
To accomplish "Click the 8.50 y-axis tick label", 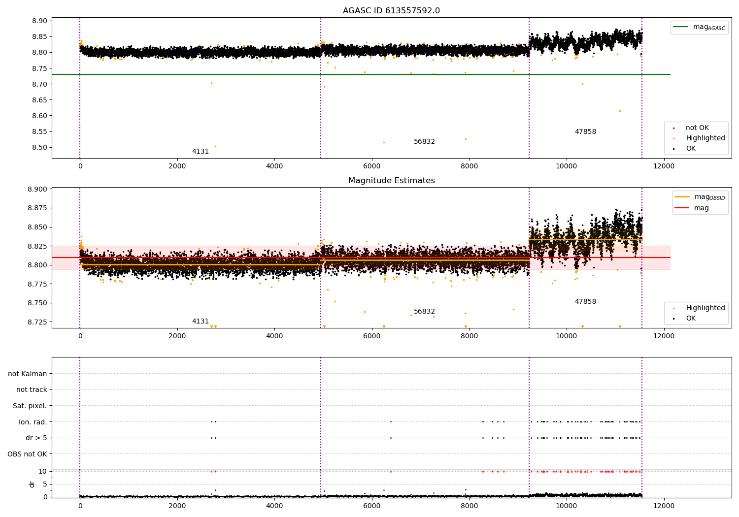I will tap(39, 148).
